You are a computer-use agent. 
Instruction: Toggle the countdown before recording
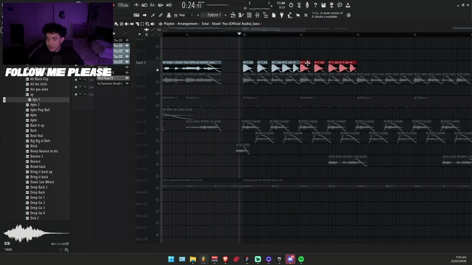tap(153, 5)
